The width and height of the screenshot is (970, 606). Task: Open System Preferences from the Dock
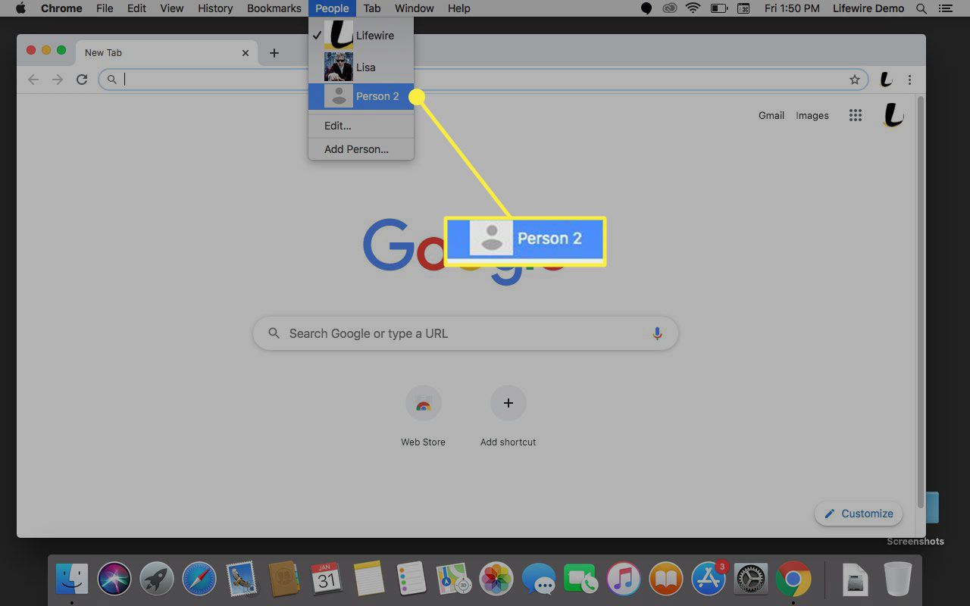point(751,580)
